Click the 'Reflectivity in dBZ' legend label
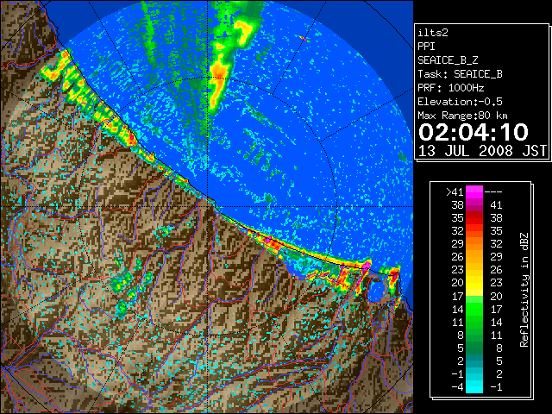The image size is (552, 414). tap(524, 290)
